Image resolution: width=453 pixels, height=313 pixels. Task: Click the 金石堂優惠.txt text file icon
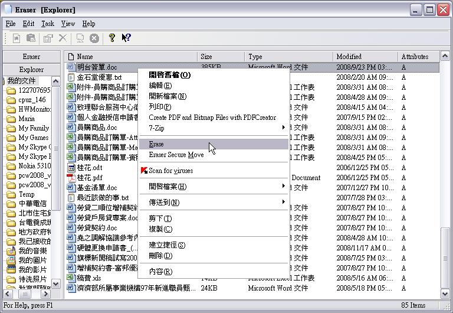(71, 77)
